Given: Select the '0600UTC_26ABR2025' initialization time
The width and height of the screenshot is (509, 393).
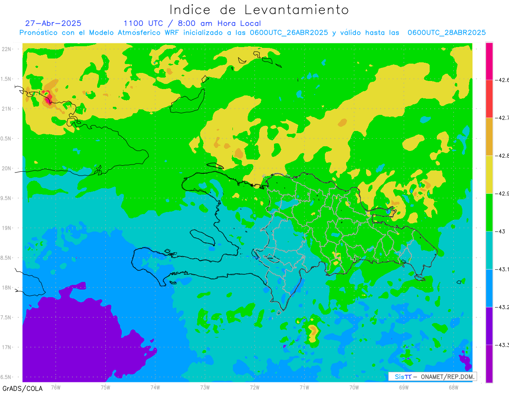Looking at the screenshot, I should point(289,33).
